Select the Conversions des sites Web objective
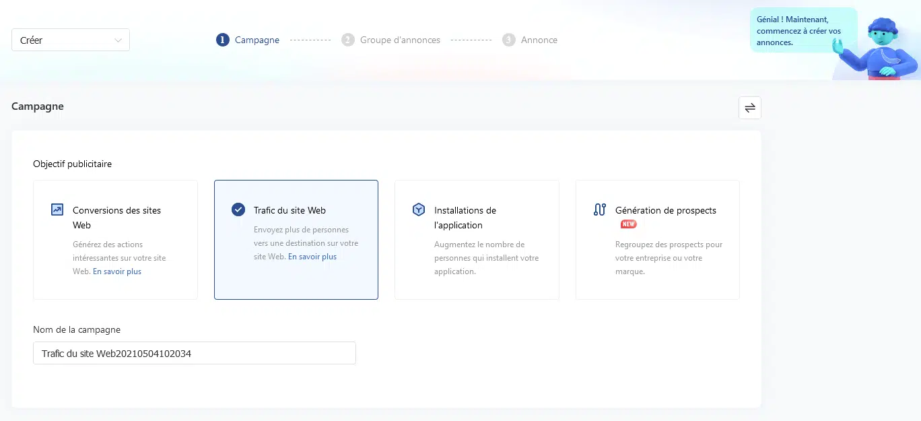This screenshot has height=421, width=921. (x=115, y=239)
